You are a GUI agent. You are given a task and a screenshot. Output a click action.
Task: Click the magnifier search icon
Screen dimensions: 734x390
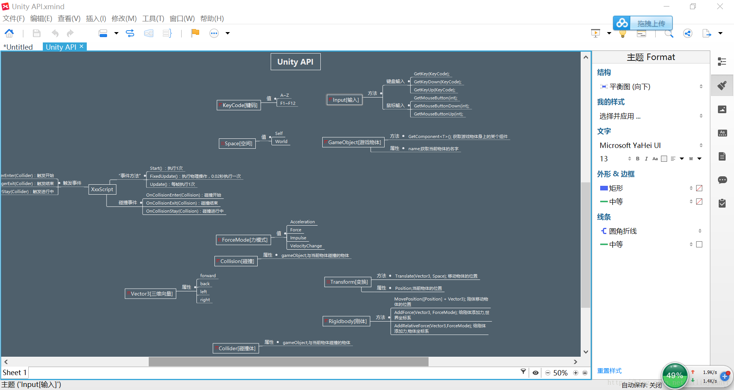(669, 33)
